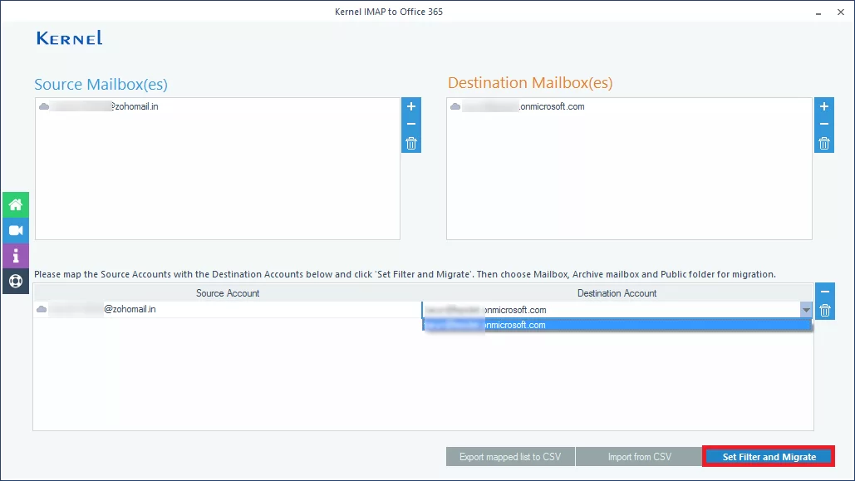Screen dimensions: 855x481
Task: Open the Destination Account dropdown arrow
Action: coord(805,309)
